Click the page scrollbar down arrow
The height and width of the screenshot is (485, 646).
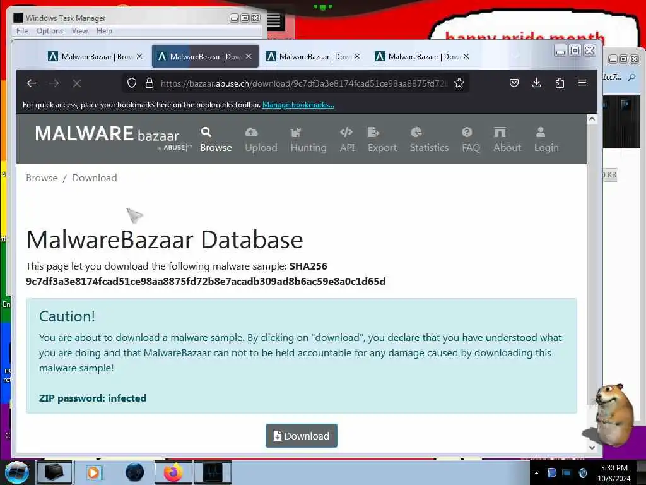592,448
